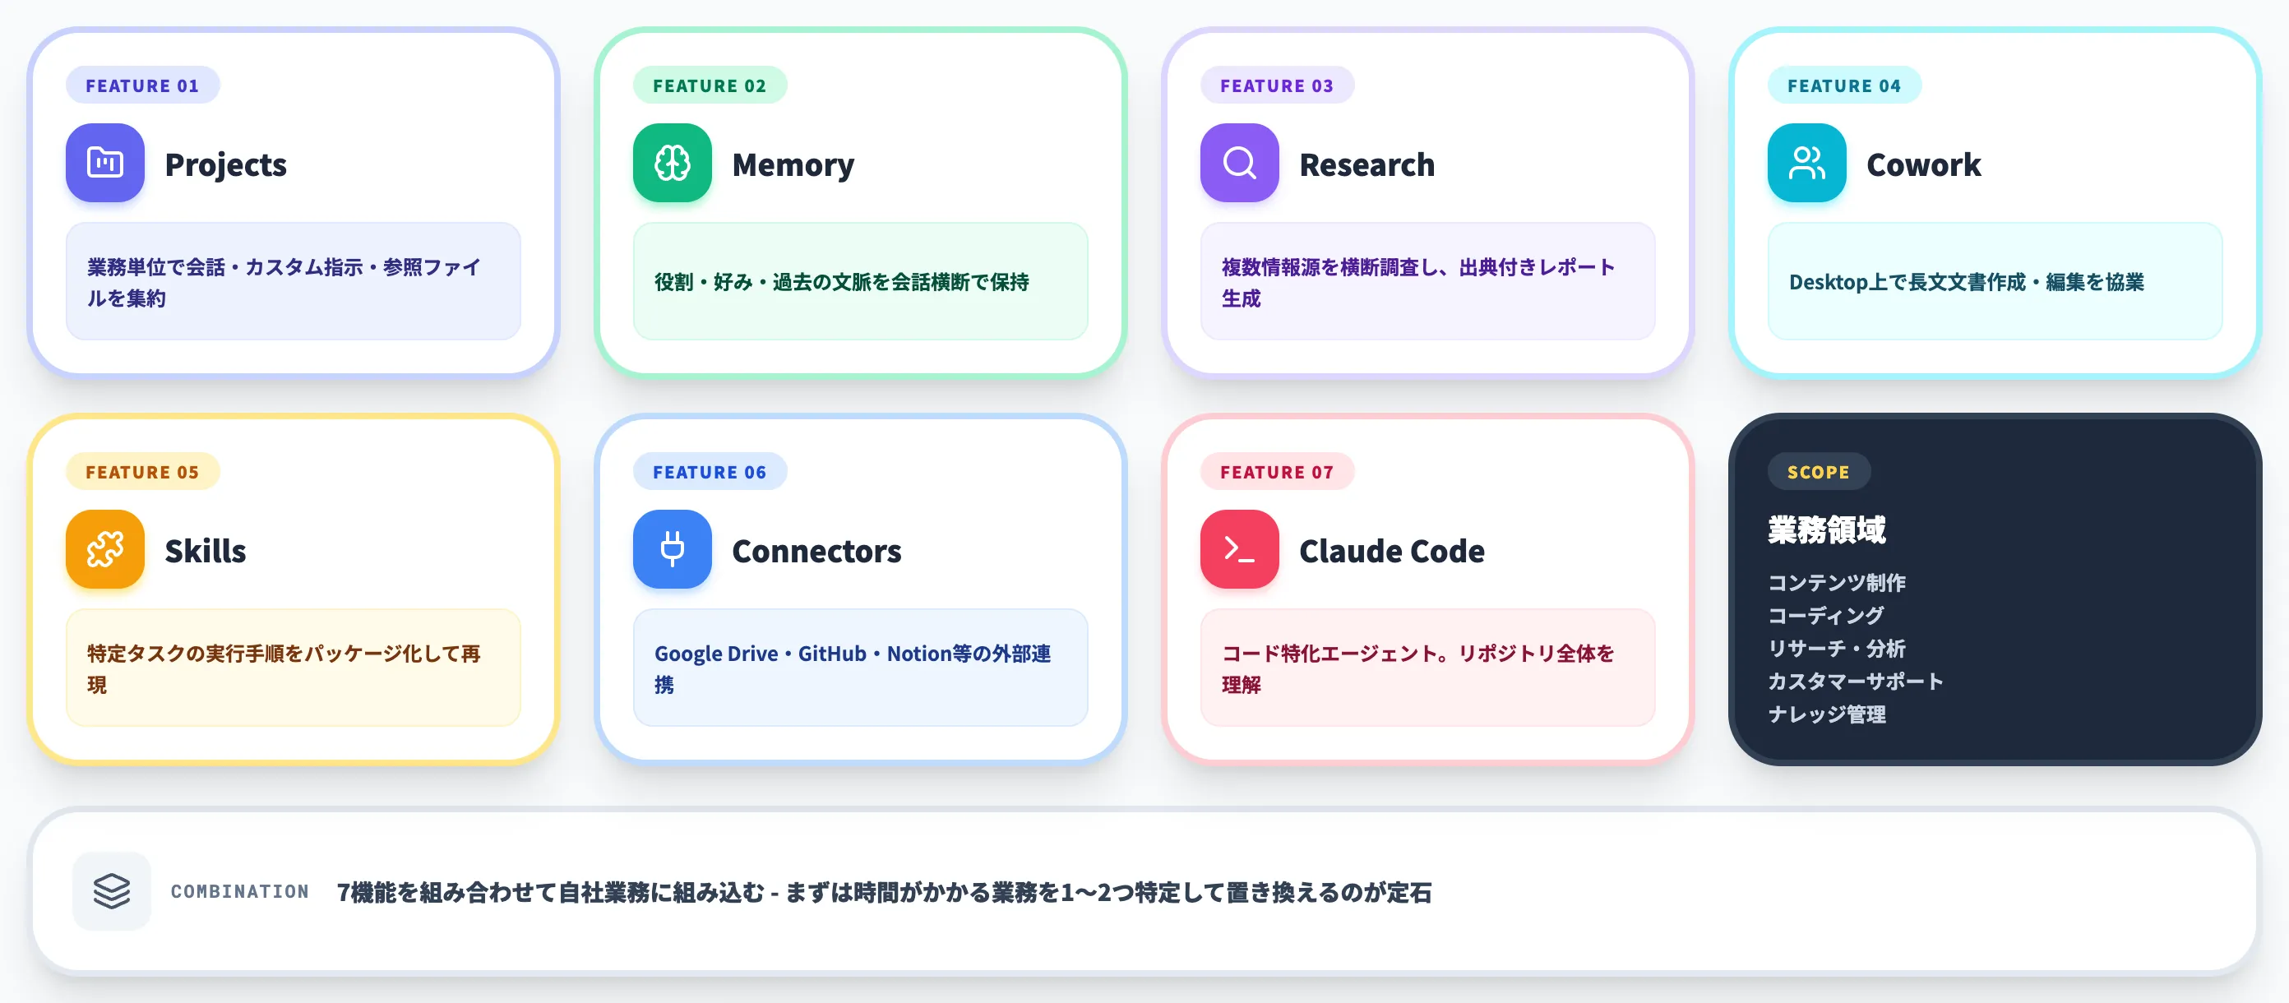Select the FEATURE 07 badge
The width and height of the screenshot is (2289, 1003).
(x=1277, y=472)
